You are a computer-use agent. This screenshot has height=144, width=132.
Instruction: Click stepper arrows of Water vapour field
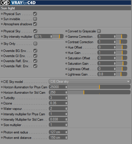[66, 108]
